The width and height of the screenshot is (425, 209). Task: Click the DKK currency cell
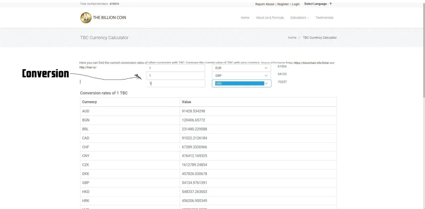(130, 174)
